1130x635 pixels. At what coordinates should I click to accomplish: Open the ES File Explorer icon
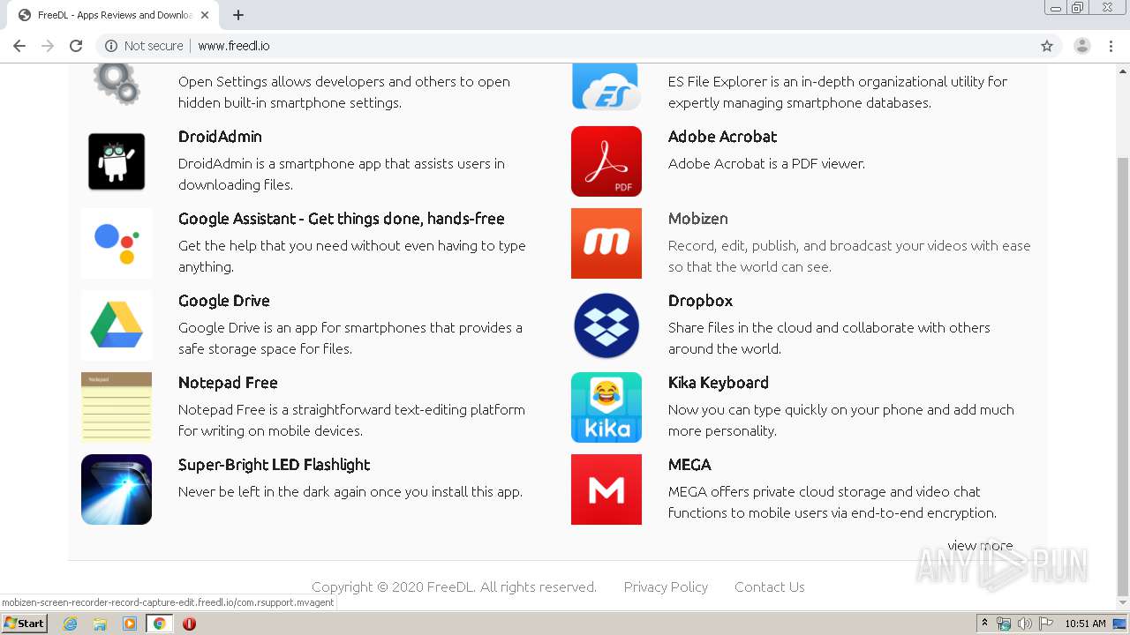coord(606,86)
